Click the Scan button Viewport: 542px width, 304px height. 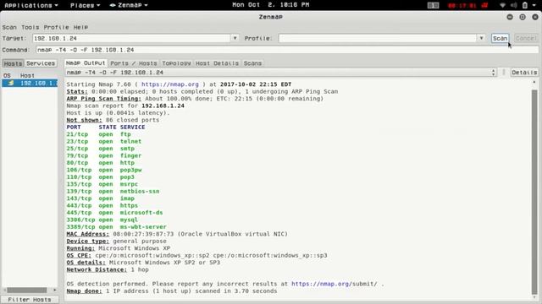click(x=500, y=38)
